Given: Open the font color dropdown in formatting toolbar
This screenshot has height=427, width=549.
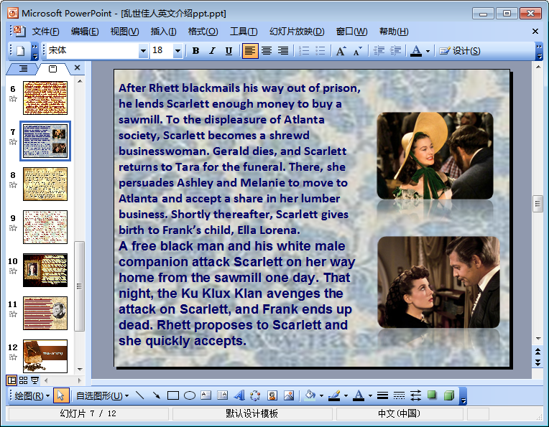Looking at the screenshot, I should point(428,51).
